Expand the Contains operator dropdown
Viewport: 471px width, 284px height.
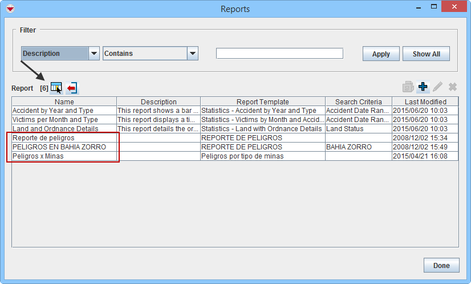pyautogui.click(x=193, y=54)
